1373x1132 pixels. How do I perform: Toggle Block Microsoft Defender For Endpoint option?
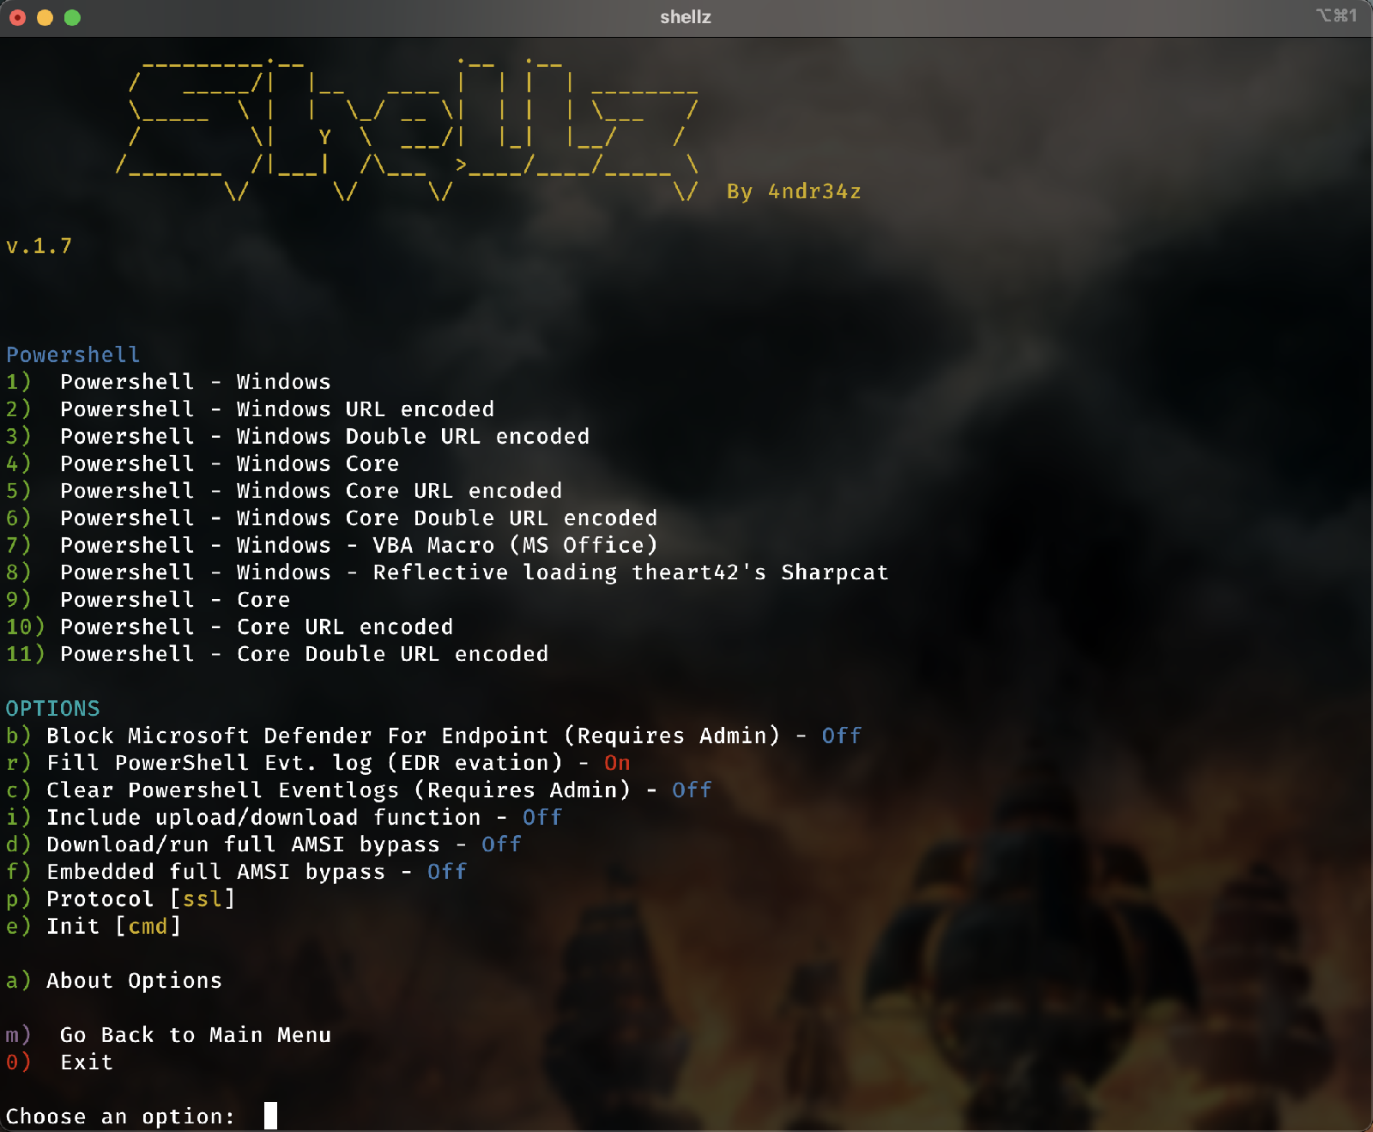click(433, 735)
